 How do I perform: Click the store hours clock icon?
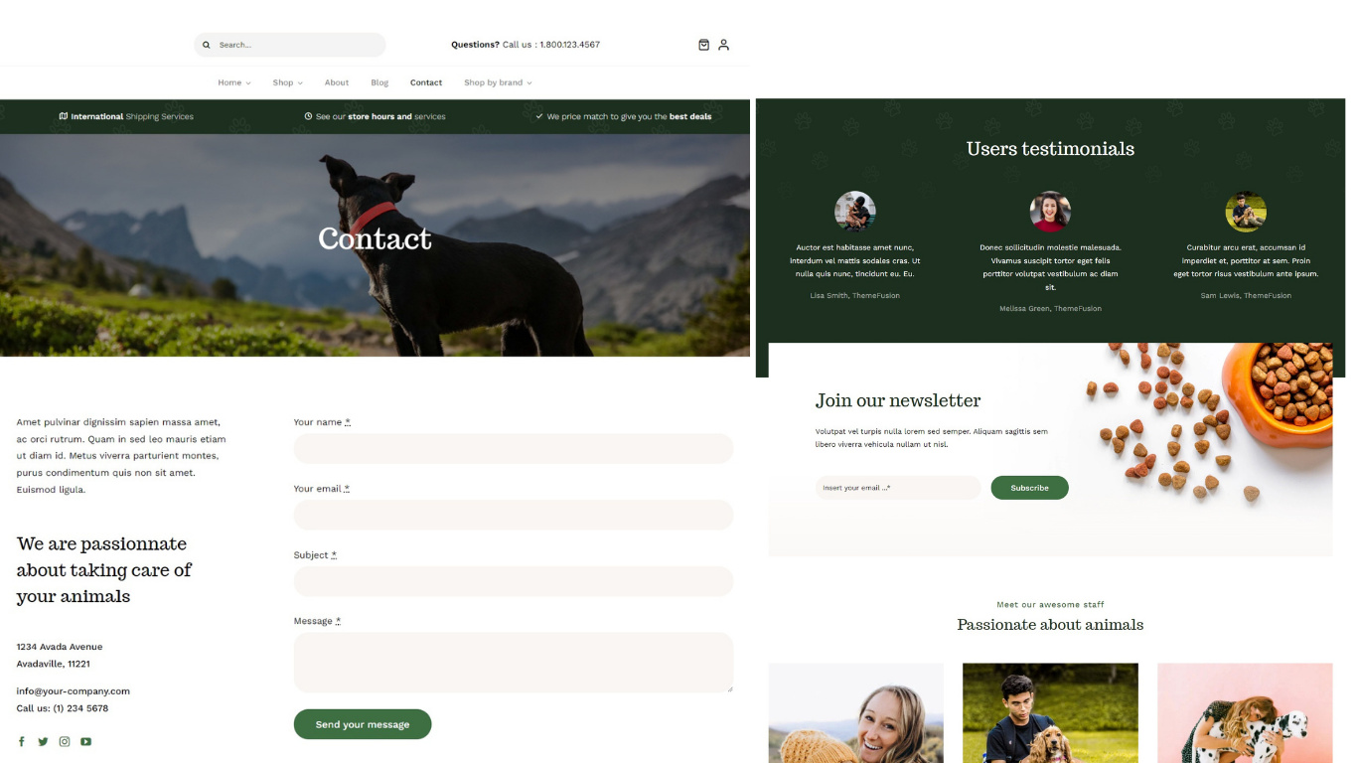(x=308, y=116)
